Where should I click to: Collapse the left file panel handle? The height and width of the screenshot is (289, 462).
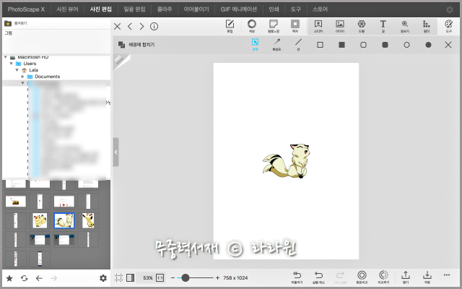[x=115, y=152]
